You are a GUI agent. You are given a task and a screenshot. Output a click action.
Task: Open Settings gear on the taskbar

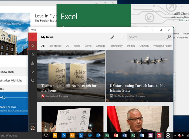pos(64,135)
